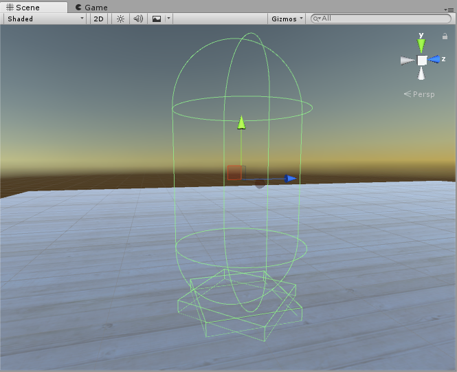Click the scene search field

[x=381, y=19]
